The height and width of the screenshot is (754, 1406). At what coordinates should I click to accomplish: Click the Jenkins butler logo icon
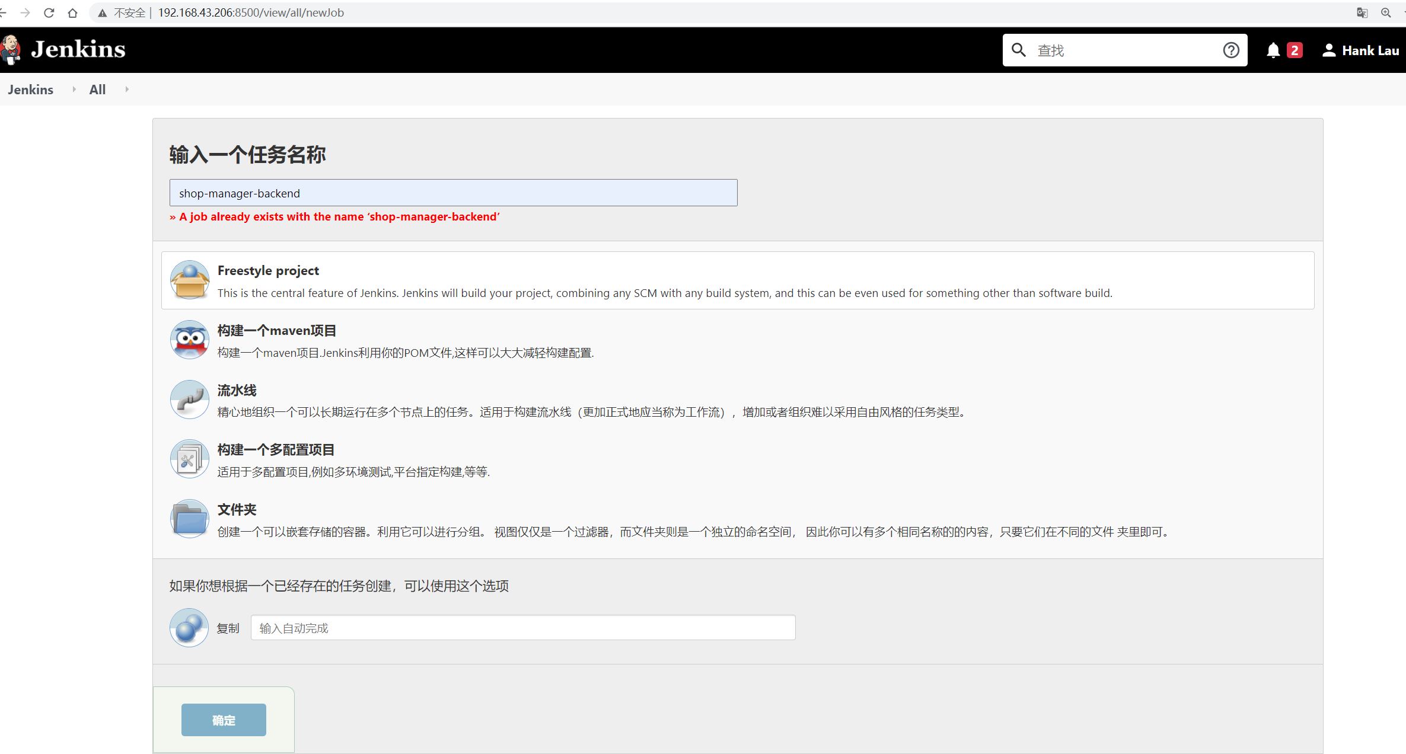11,50
